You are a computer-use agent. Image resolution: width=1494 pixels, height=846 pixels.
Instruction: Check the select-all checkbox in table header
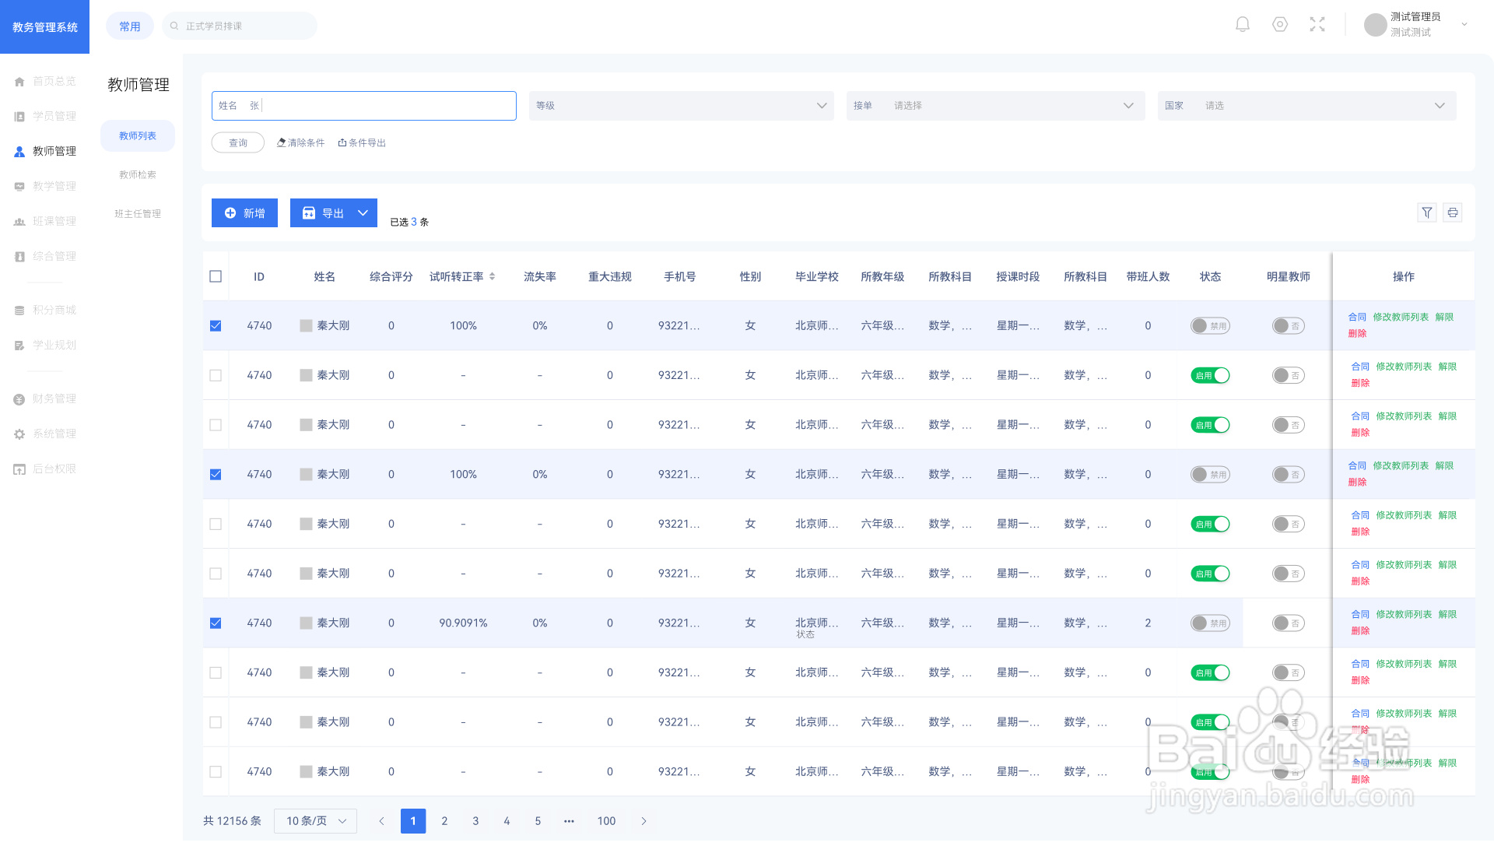click(216, 276)
